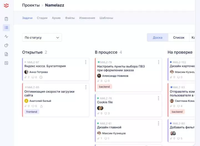
Task: Click the NMLZ-79 task ID
Action: click(106, 62)
